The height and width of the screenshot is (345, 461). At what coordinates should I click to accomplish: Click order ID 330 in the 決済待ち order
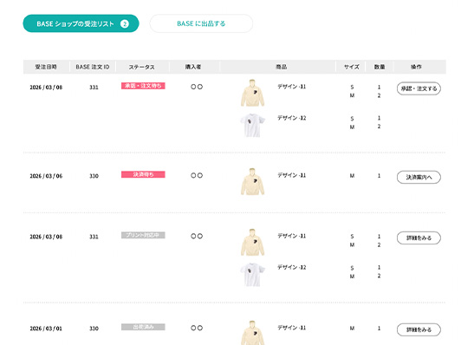click(94, 176)
